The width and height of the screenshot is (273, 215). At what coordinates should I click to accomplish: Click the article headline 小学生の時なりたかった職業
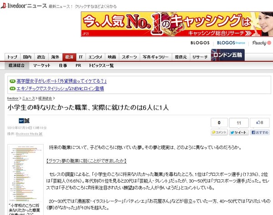[x=88, y=108]
